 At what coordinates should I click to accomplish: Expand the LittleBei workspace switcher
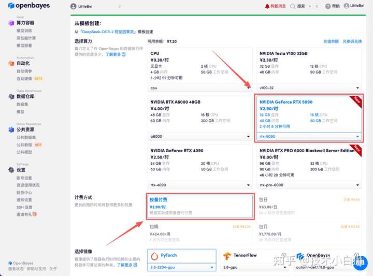point(120,6)
